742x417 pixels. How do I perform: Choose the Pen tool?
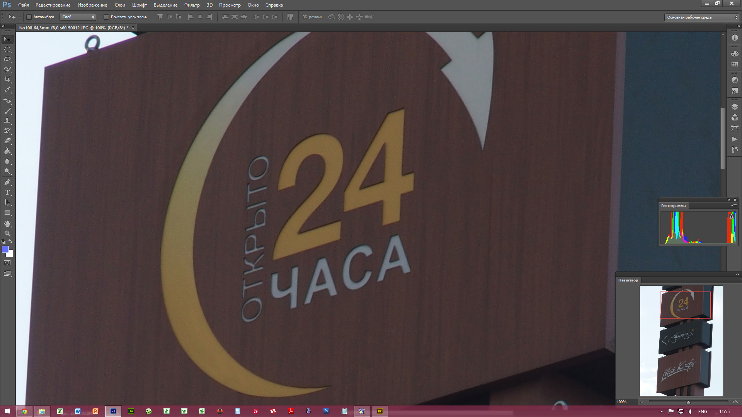point(7,182)
